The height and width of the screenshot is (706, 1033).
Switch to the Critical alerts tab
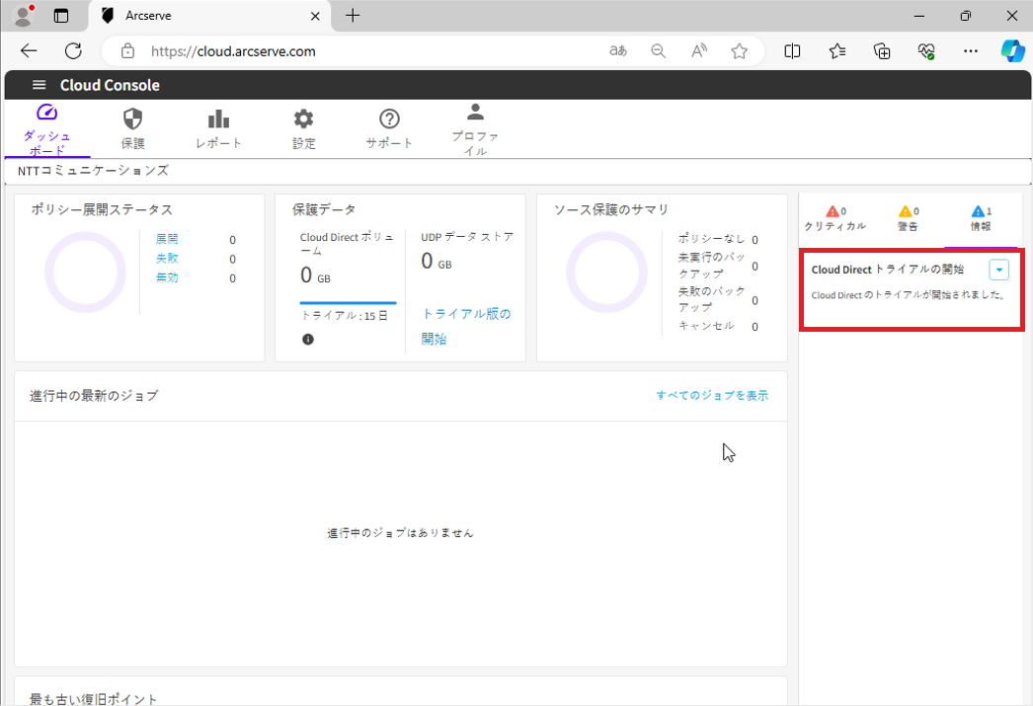click(x=834, y=218)
